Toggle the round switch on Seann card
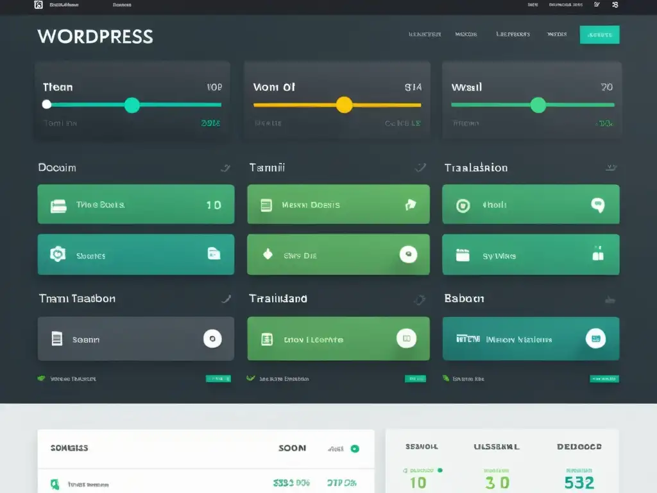 212,339
